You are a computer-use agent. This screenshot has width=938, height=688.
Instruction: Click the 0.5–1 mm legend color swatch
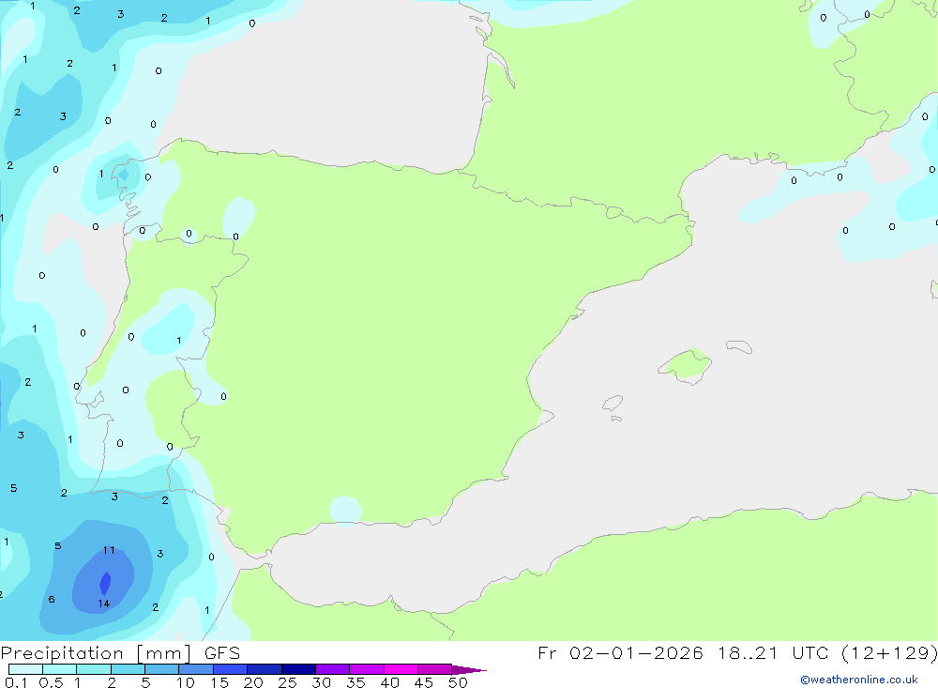coord(60,669)
